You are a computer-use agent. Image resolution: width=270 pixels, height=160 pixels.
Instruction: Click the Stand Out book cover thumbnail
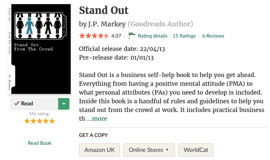pyautogui.click(x=40, y=49)
